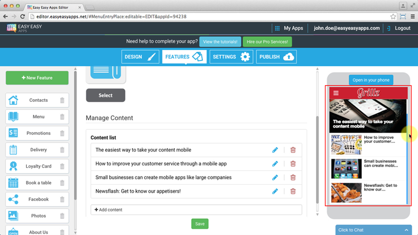
Task: Click the Facebook share icon
Action: (x=13, y=199)
